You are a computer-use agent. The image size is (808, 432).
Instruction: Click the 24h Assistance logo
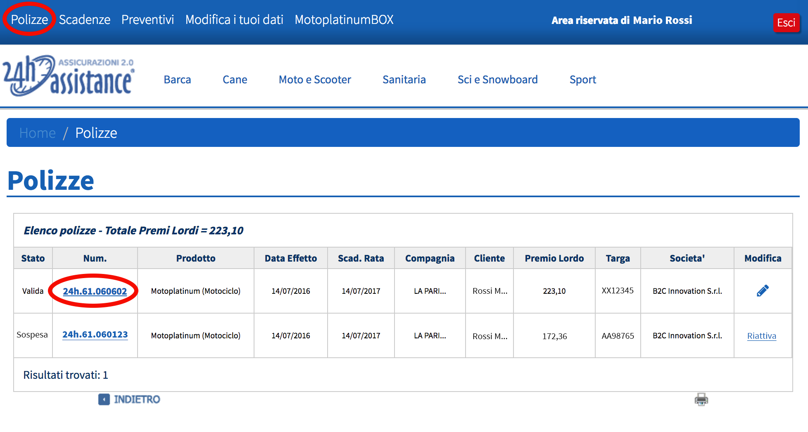coord(68,76)
